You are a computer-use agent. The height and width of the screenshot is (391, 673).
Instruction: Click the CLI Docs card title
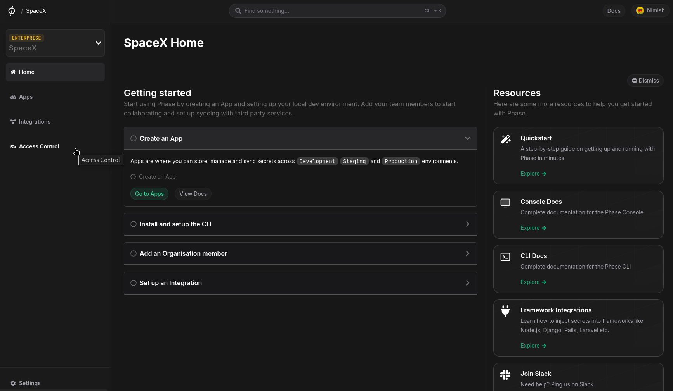(x=534, y=256)
